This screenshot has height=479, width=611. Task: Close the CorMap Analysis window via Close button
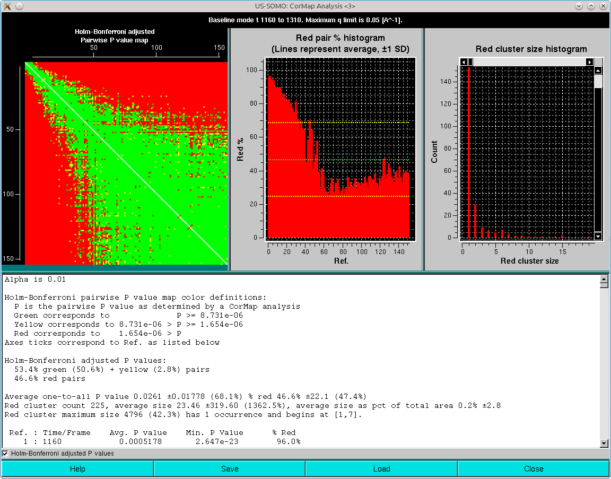pyautogui.click(x=534, y=468)
